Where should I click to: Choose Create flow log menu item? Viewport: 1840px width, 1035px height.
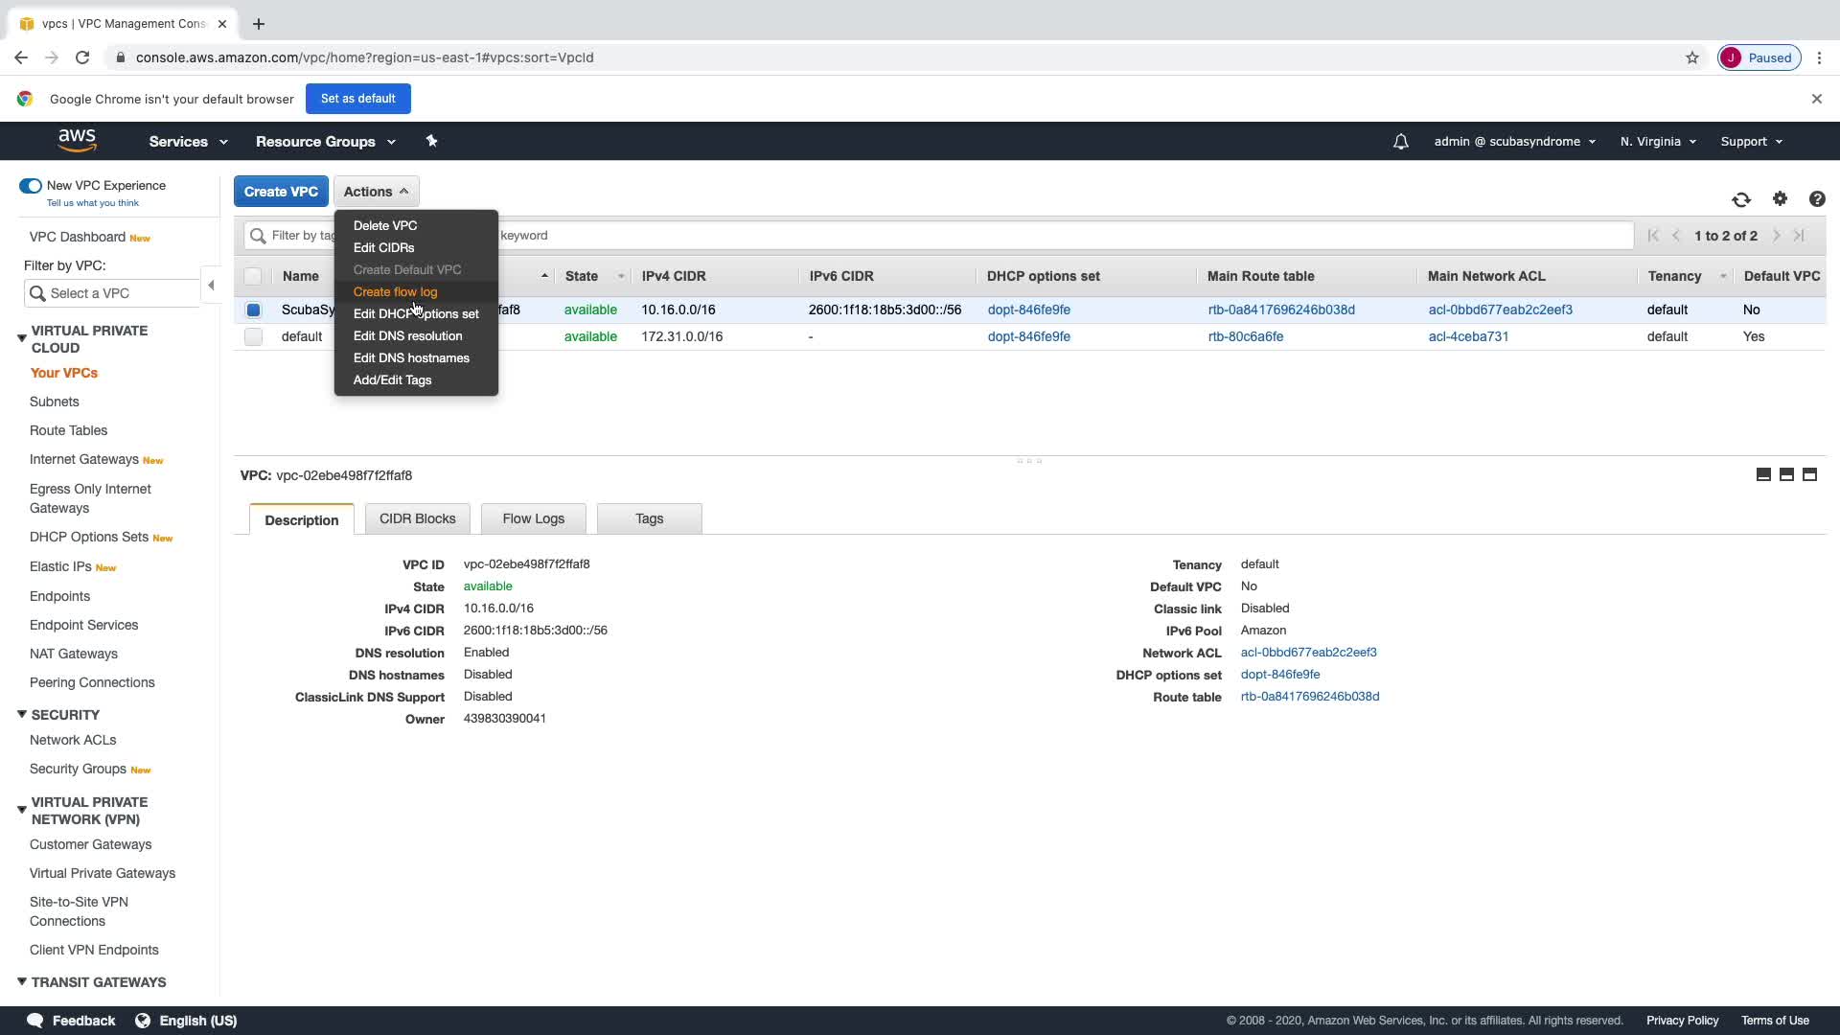[x=395, y=291]
